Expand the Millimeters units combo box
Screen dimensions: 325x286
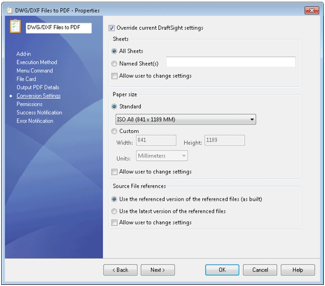[x=162, y=156]
